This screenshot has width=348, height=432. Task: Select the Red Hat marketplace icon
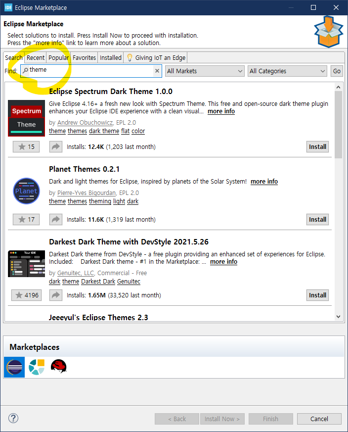[58, 366]
